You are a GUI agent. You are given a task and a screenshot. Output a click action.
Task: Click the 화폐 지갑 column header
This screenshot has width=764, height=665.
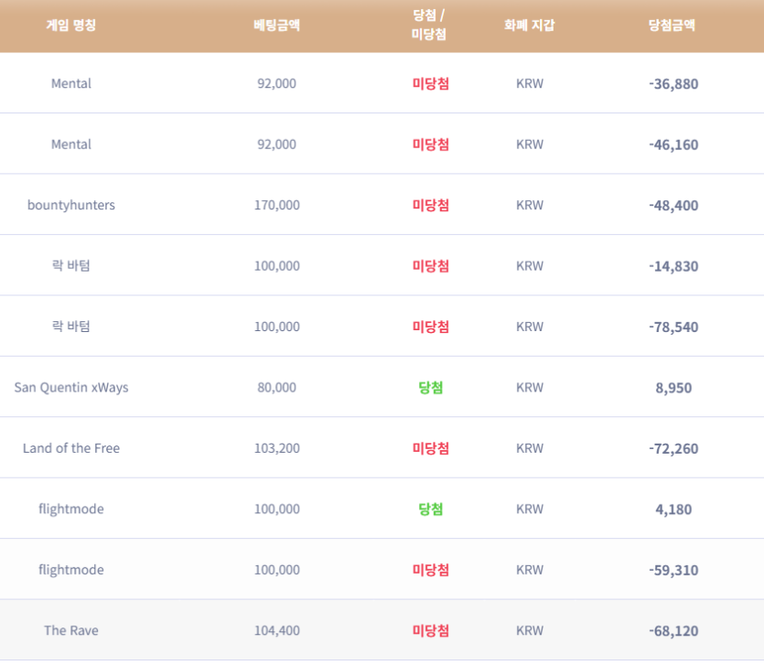[530, 25]
